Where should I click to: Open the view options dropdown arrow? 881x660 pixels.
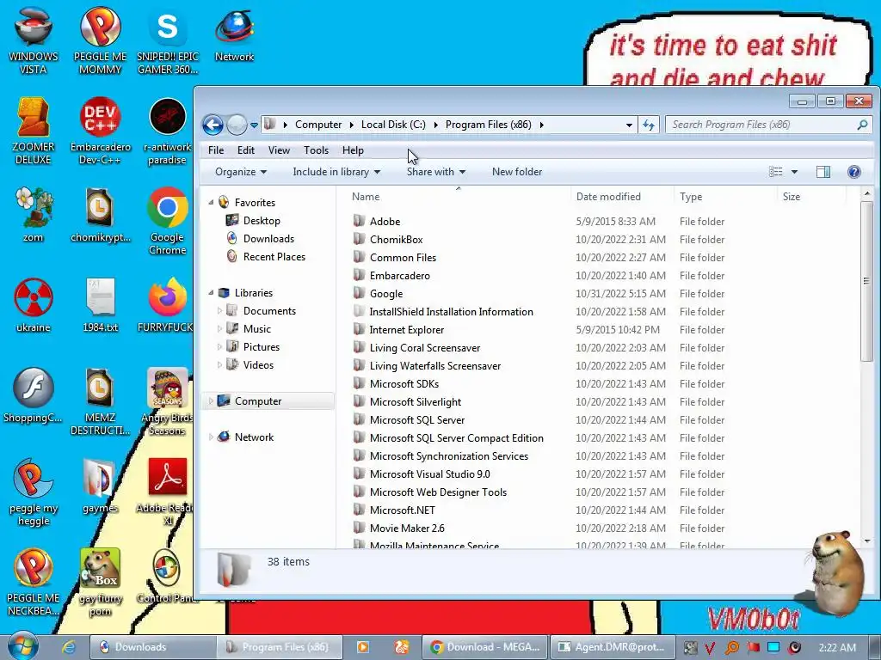tap(794, 172)
